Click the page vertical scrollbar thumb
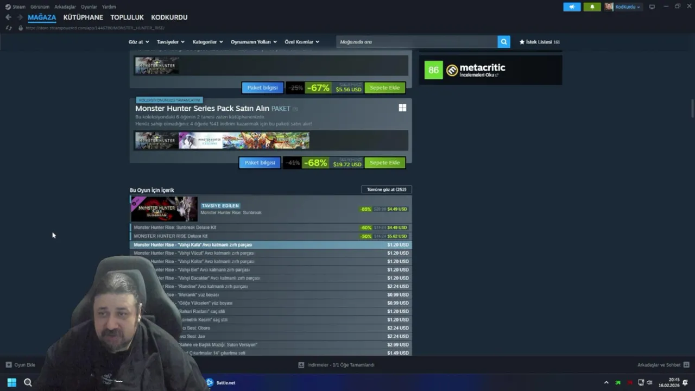The image size is (695, 391). 692,108
